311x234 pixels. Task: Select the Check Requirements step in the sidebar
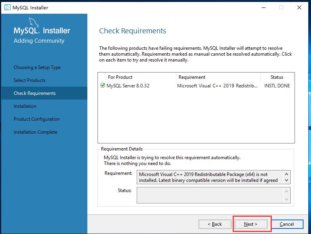44,93
